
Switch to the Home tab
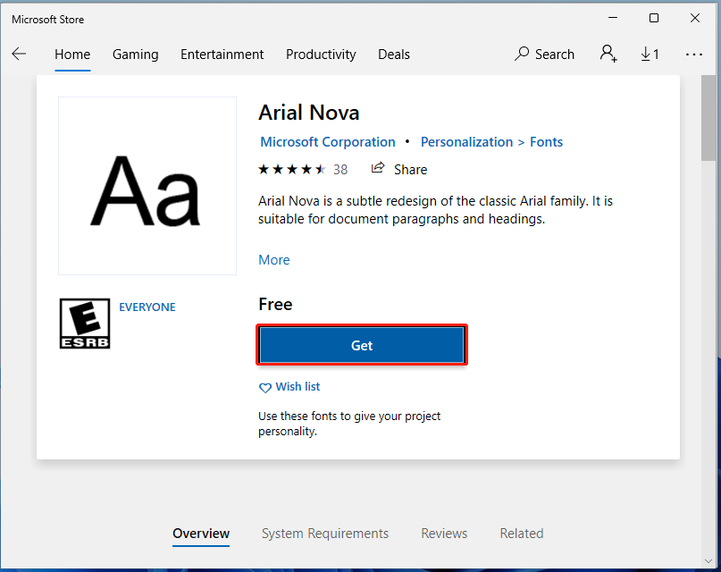(72, 55)
